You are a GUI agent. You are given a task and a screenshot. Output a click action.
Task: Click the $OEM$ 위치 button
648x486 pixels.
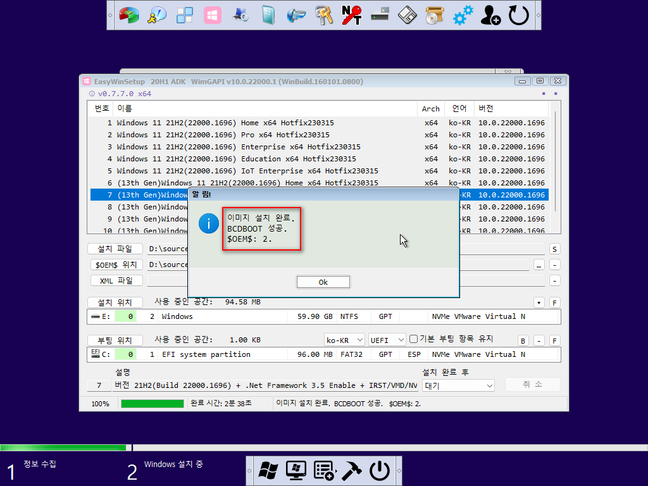(116, 265)
